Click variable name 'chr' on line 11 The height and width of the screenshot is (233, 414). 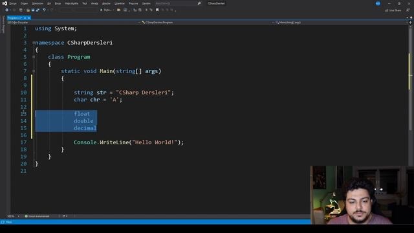pyautogui.click(x=95, y=100)
